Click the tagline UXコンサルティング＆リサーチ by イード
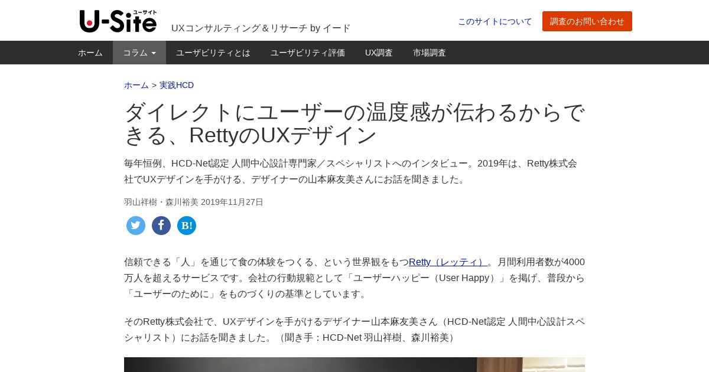This screenshot has height=372, width=709. (x=261, y=28)
